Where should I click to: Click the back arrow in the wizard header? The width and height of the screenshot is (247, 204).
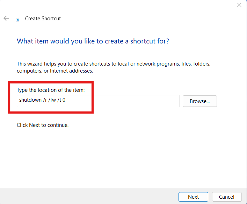pyautogui.click(x=6, y=19)
